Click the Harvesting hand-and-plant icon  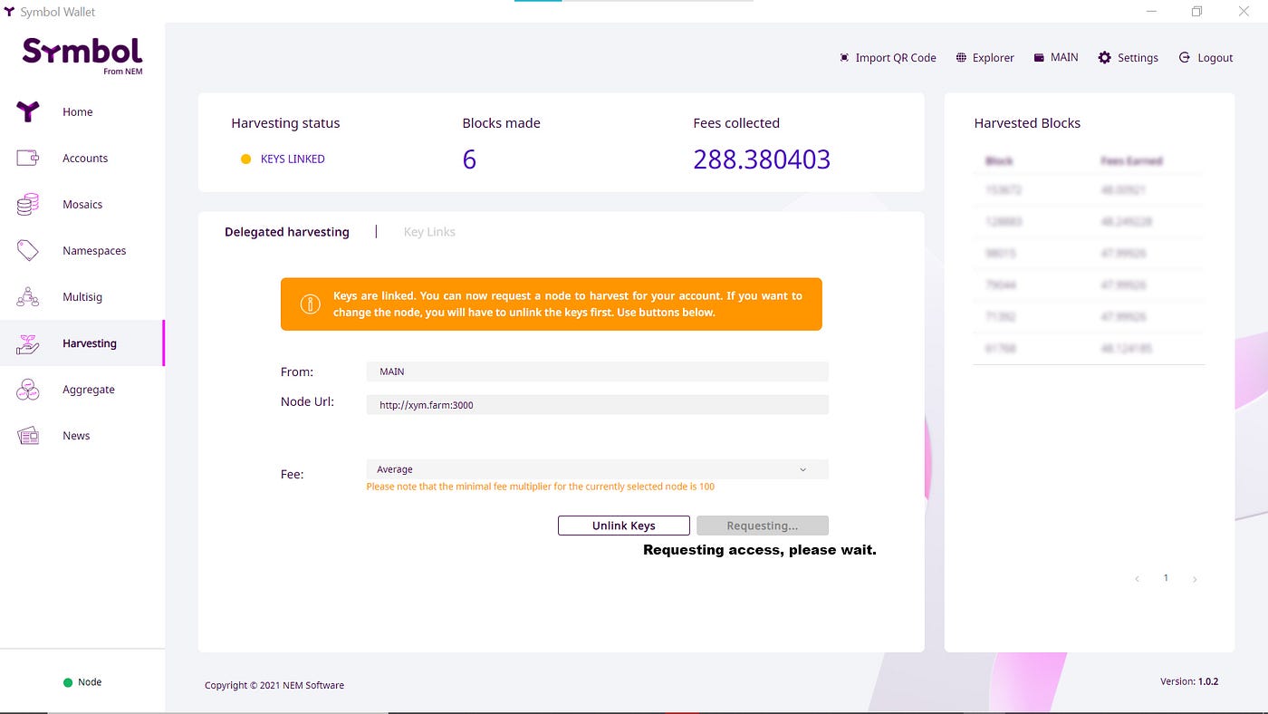point(28,343)
